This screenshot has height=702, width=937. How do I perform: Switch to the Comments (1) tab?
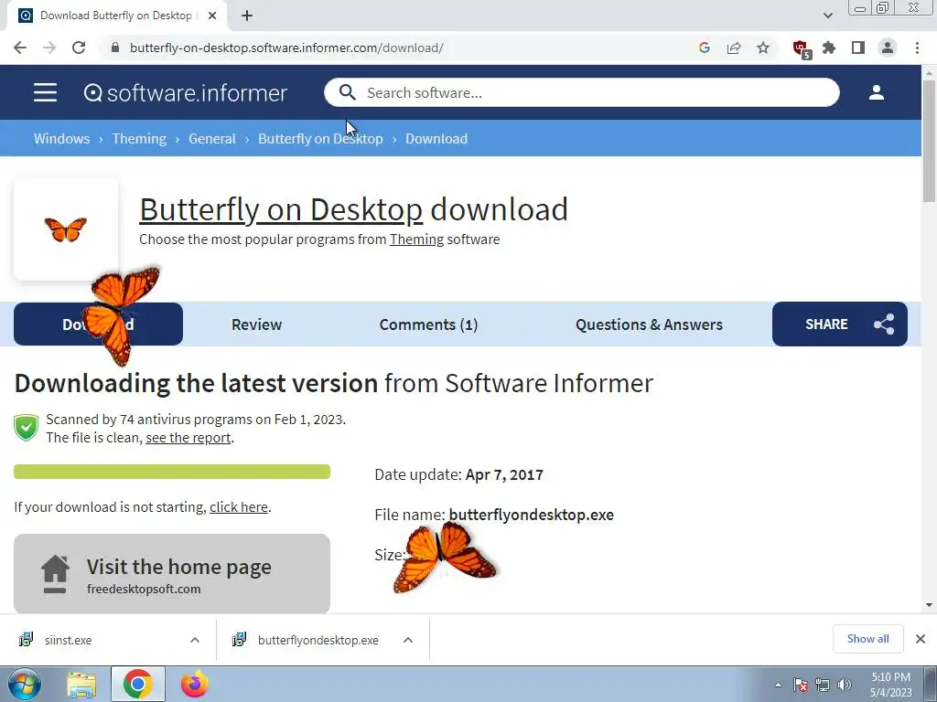click(428, 324)
